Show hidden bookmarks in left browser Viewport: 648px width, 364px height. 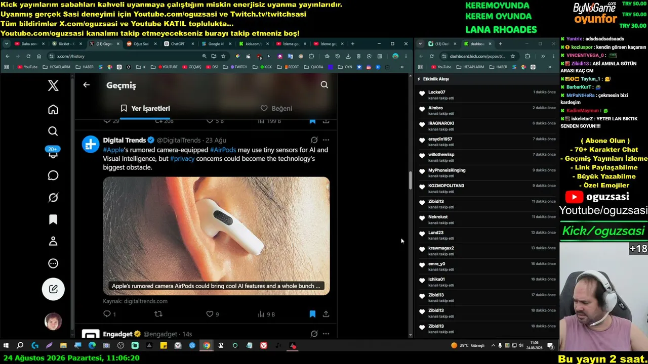point(402,67)
